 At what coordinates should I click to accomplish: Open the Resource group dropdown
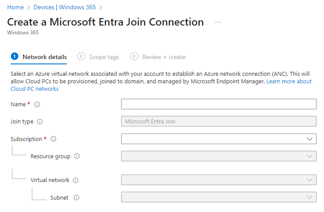click(218, 156)
